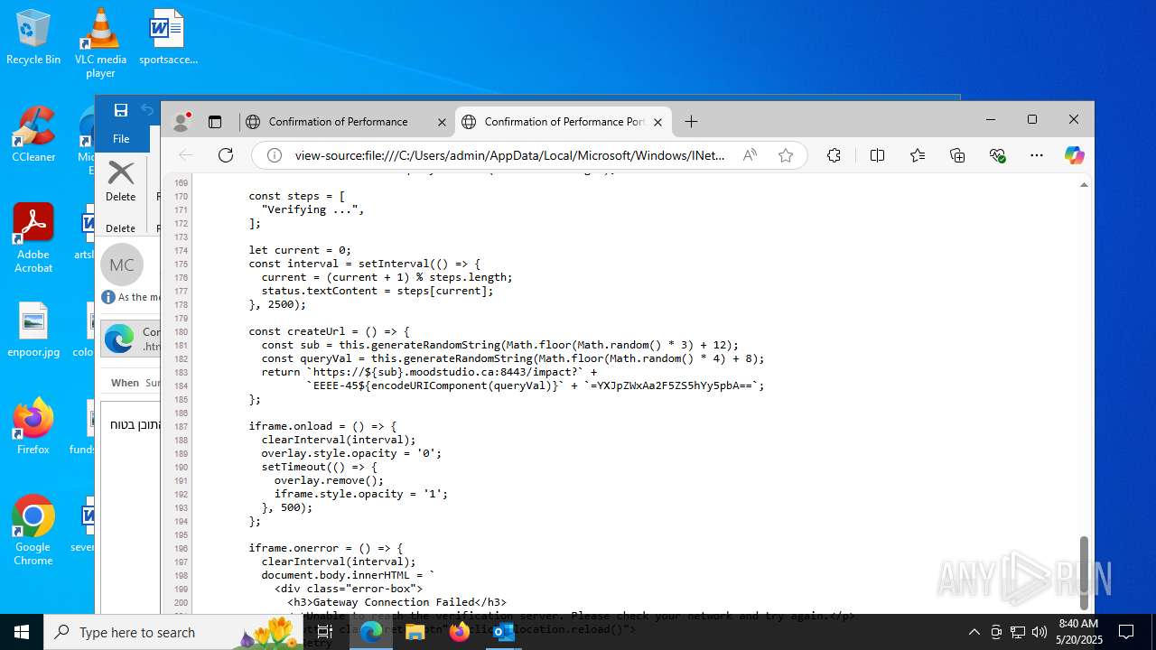
Task: Click the Edge back arrow
Action: (185, 155)
